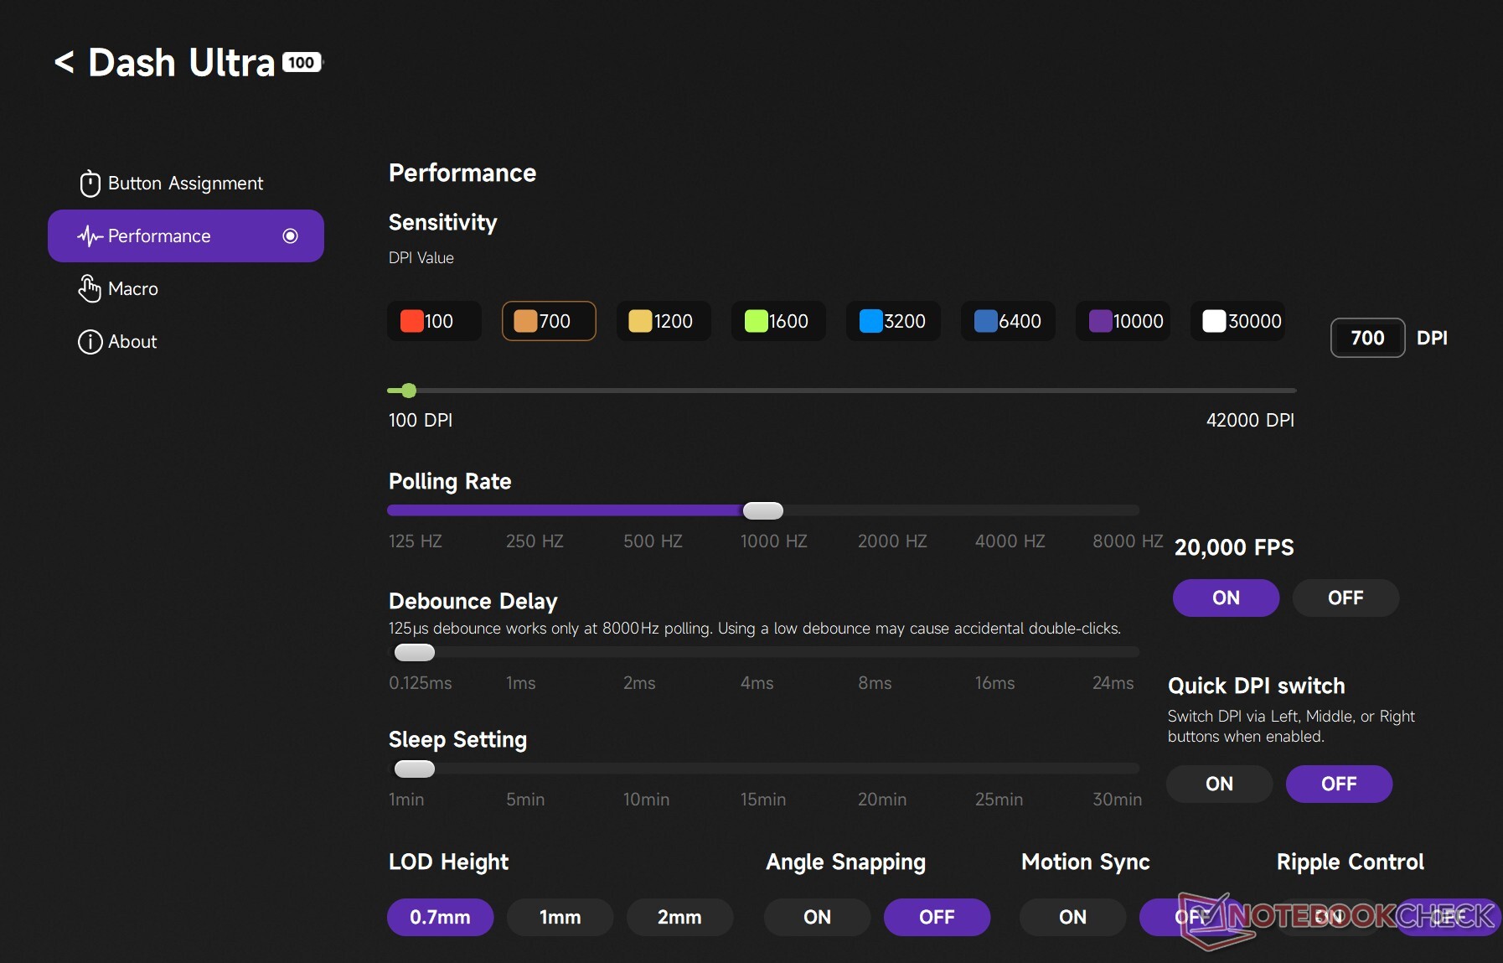Viewport: 1503px width, 963px height.
Task: Click the About info circle icon
Action: [x=90, y=342]
